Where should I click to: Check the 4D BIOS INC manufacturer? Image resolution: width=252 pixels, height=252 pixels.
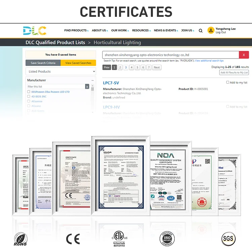(29, 96)
